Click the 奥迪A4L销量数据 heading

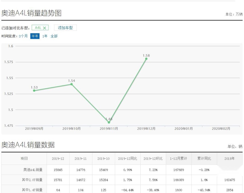[x=28, y=145]
